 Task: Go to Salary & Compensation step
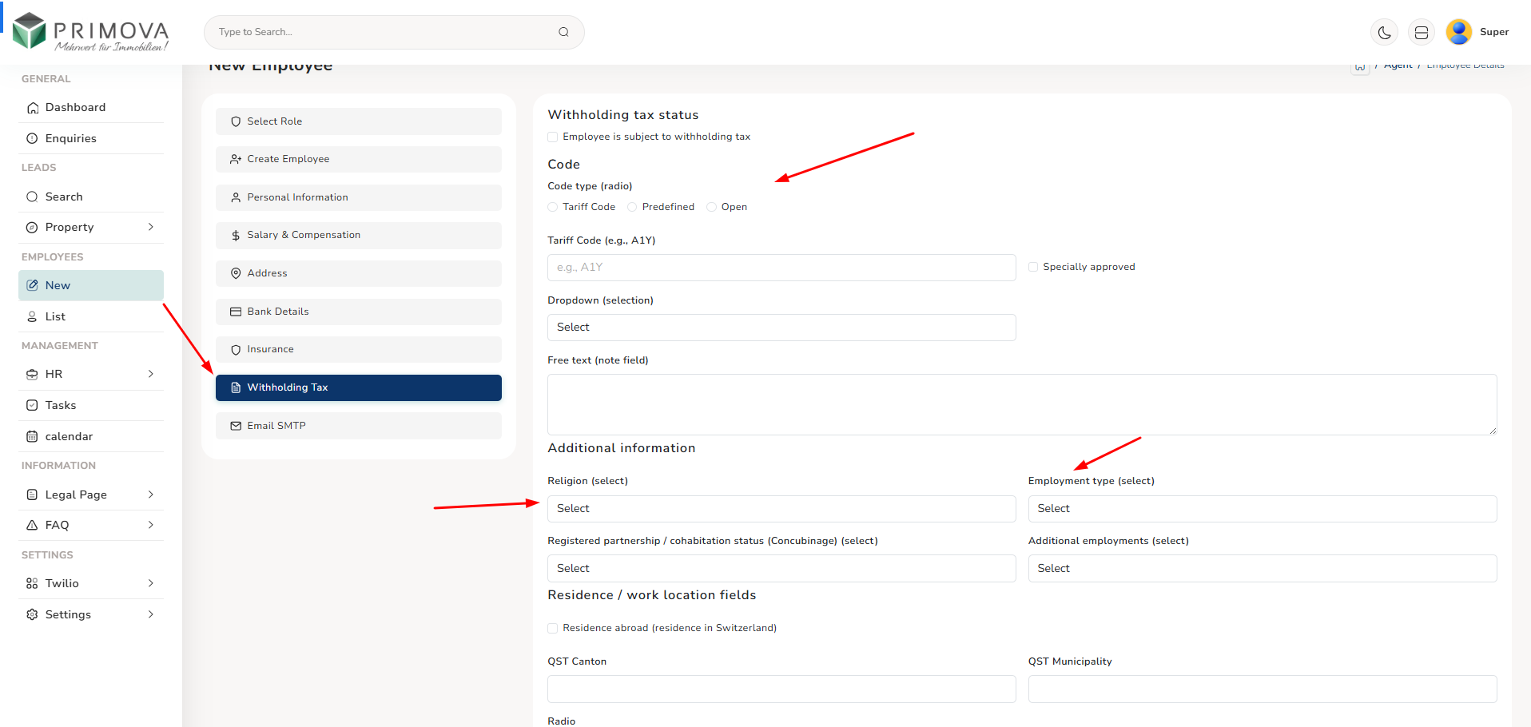point(358,235)
